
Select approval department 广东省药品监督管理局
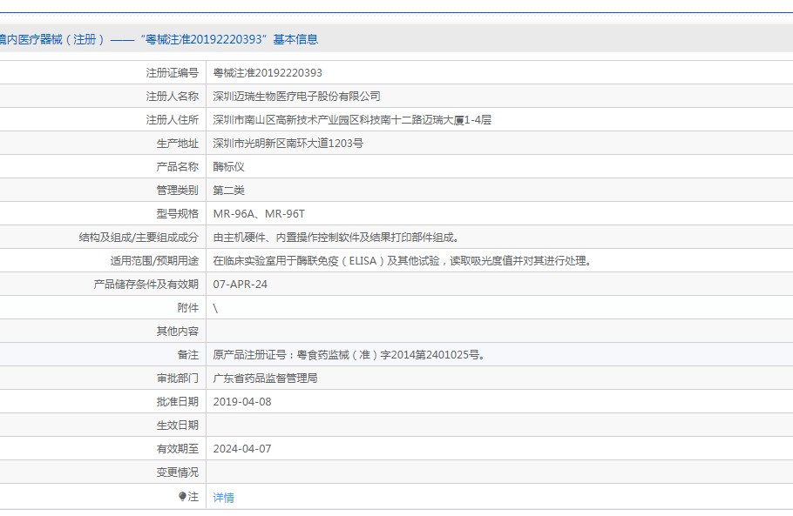coord(265,379)
